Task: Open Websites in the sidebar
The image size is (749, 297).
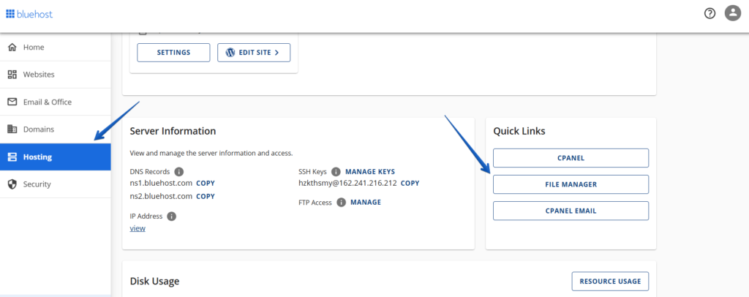Action: point(56,75)
